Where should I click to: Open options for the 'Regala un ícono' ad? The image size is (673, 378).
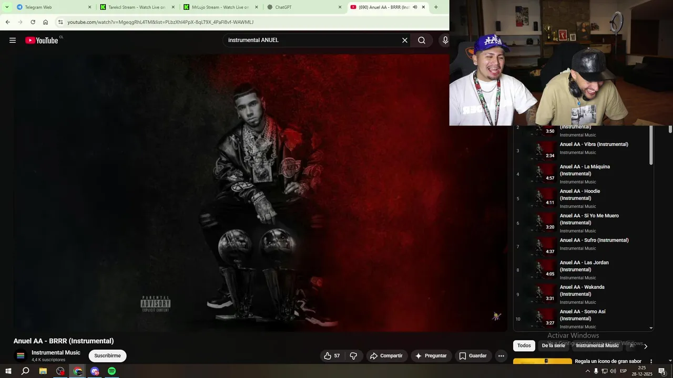click(x=651, y=362)
